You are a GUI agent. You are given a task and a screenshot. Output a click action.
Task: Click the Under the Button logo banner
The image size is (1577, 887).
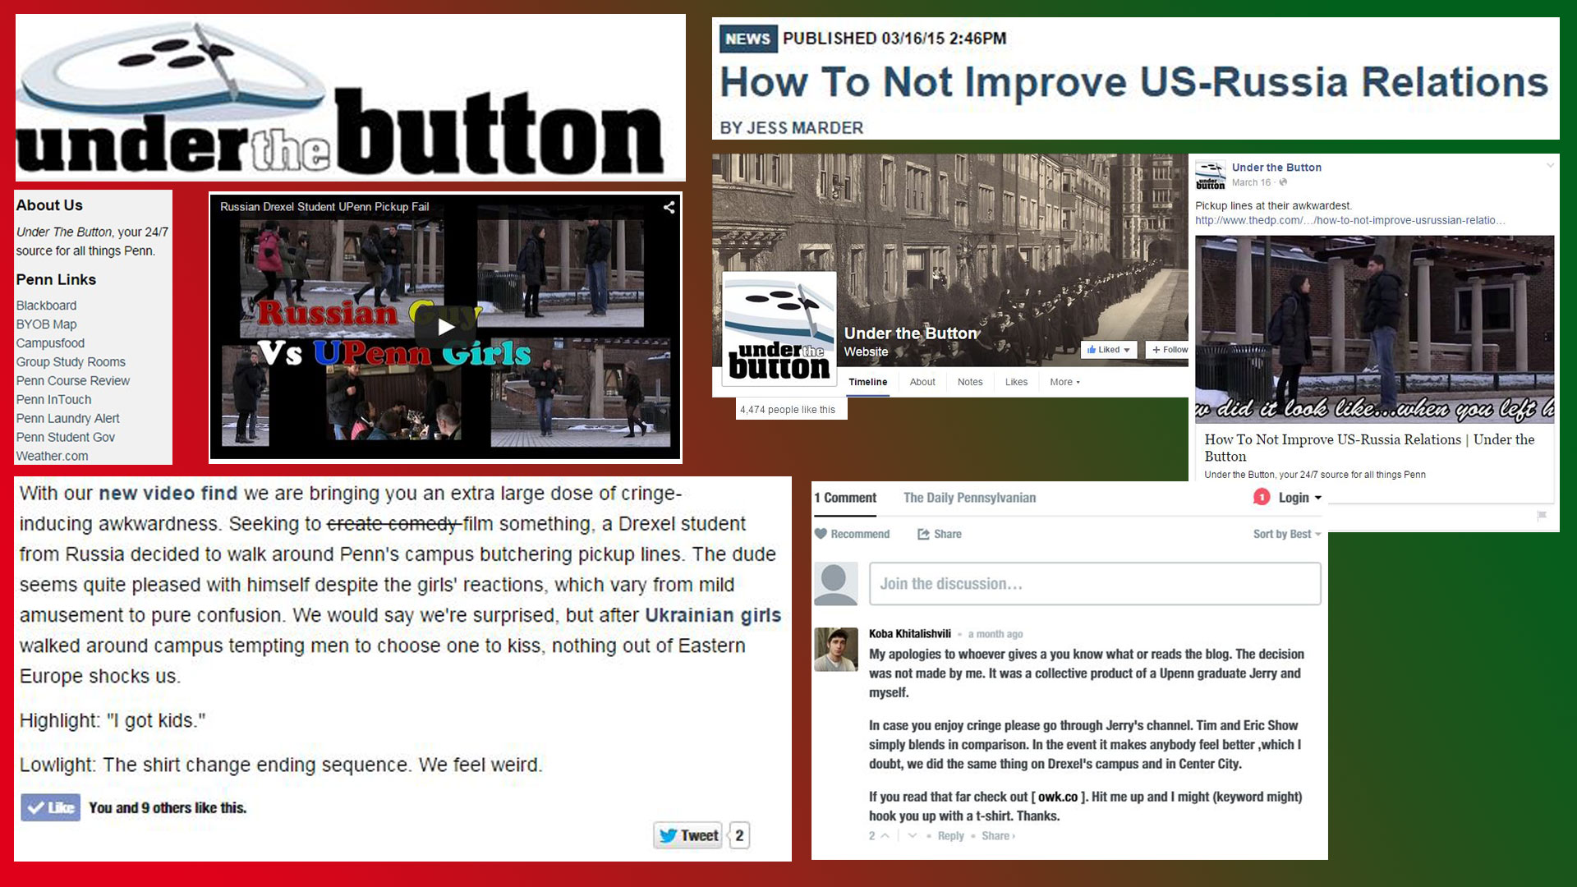(x=351, y=98)
